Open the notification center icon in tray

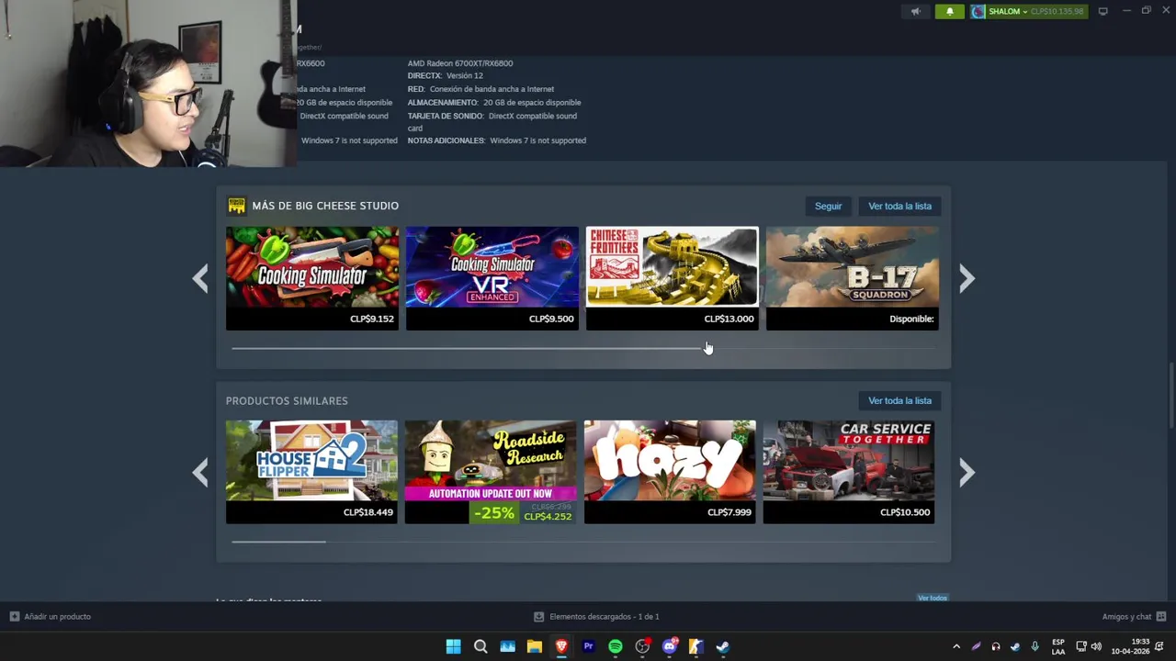coord(1159,646)
